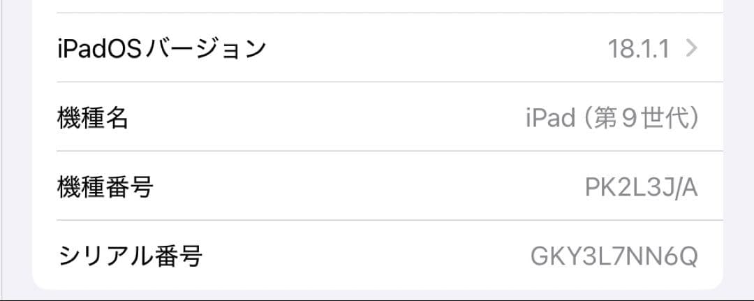This screenshot has width=754, height=301.
Task: Click the 18.1.1 version number
Action: [639, 48]
